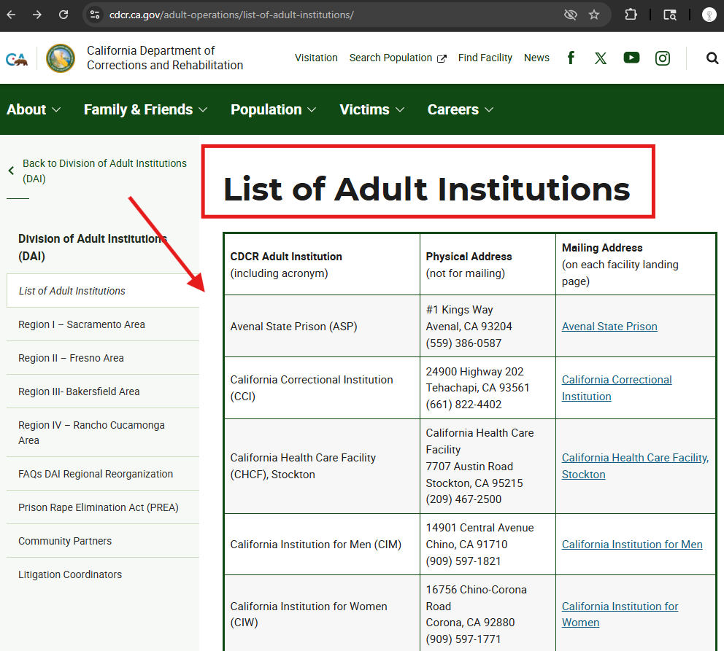
Task: Open CDCR X (Twitter) icon
Action: [600, 58]
